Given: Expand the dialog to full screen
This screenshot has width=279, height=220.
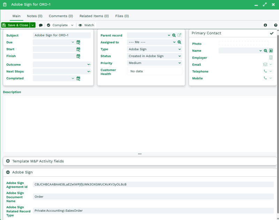Looking at the screenshot, I should pos(265,5).
